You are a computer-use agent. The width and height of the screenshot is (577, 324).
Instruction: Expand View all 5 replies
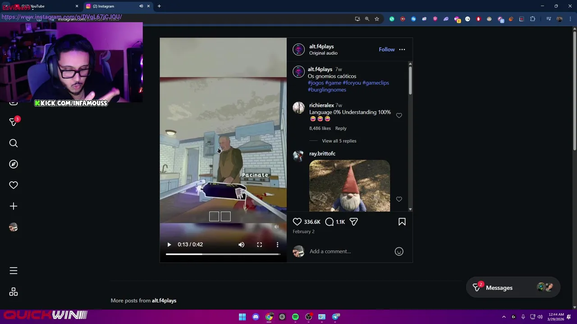(x=339, y=141)
